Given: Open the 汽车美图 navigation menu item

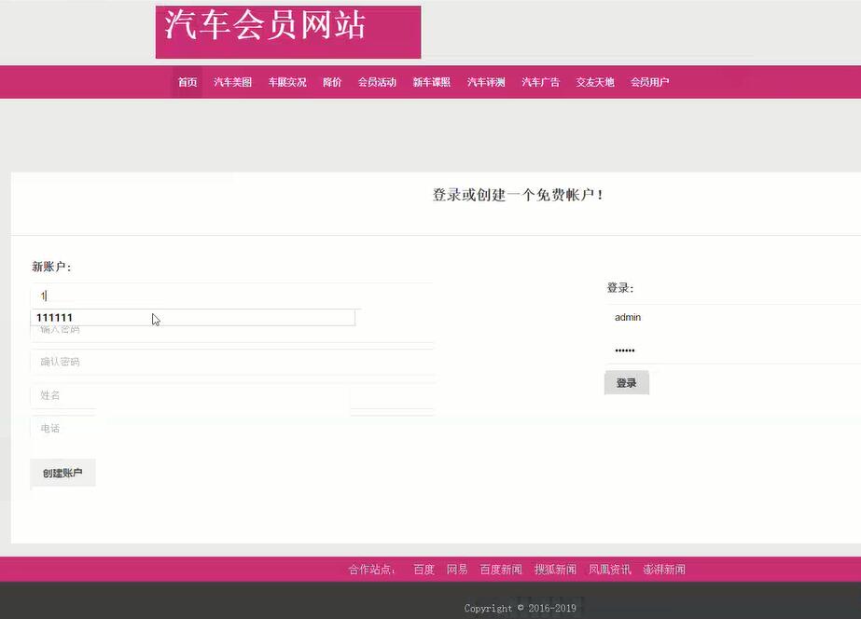Looking at the screenshot, I should click(231, 82).
